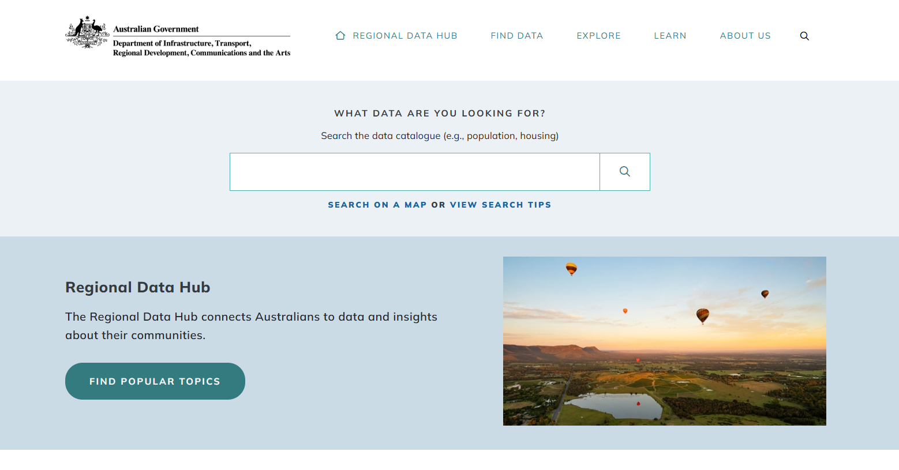Click the magnifying glass search button
899x470 pixels.
624,171
